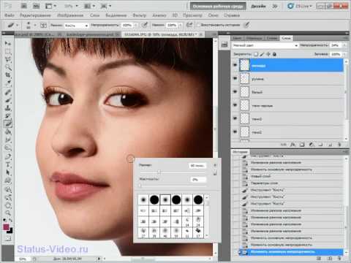
Task: Select the Path Selection tool
Action: [8, 172]
